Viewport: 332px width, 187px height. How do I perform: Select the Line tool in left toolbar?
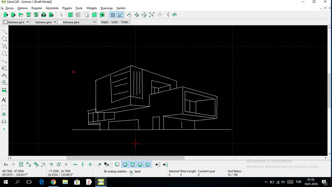pos(4,32)
